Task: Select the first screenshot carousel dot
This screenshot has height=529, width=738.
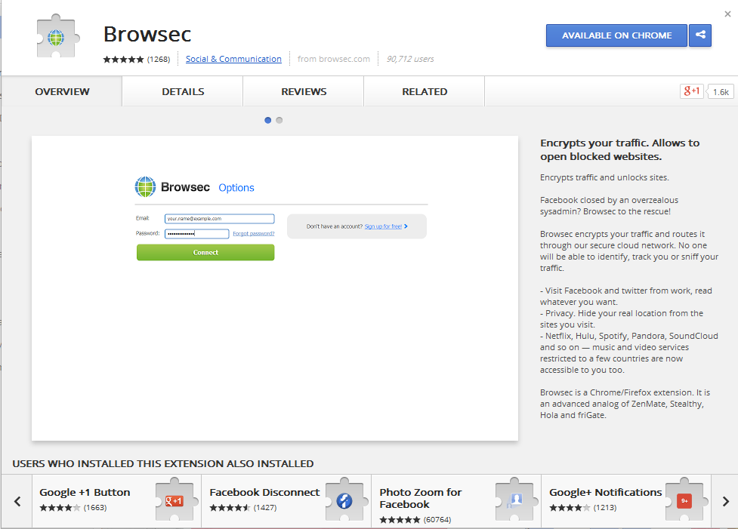Action: coord(268,121)
